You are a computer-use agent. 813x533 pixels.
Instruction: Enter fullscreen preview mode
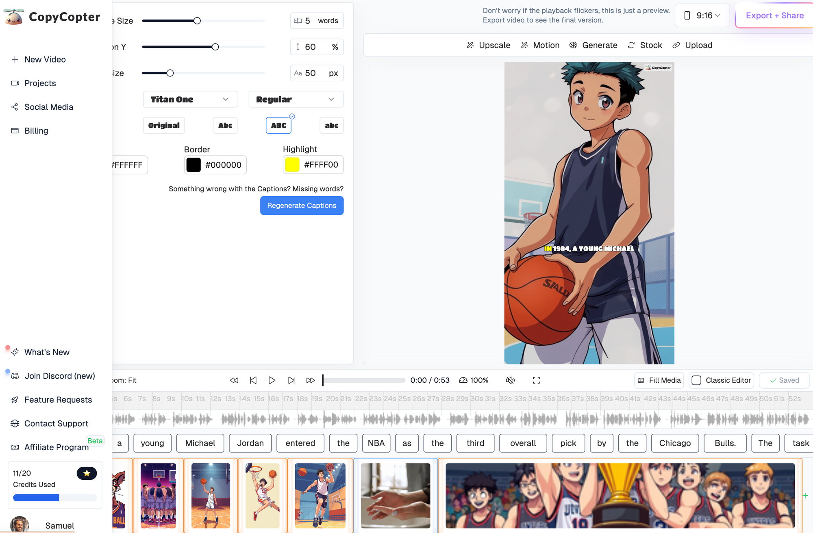coord(536,380)
